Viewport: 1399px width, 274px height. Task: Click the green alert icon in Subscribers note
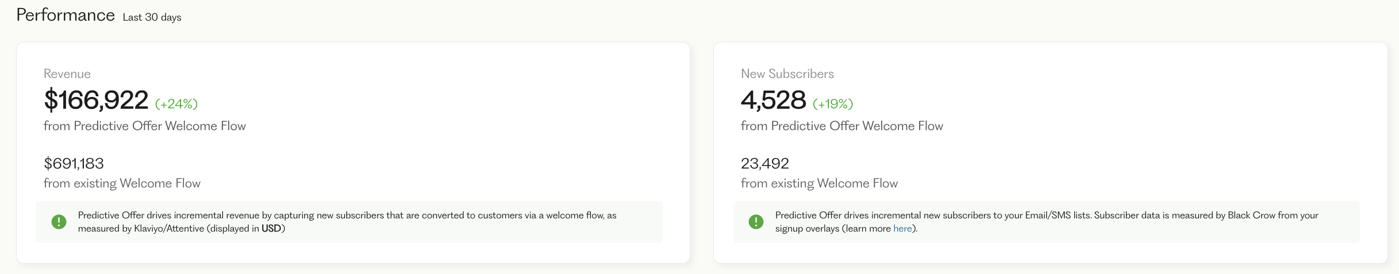pyautogui.click(x=756, y=222)
